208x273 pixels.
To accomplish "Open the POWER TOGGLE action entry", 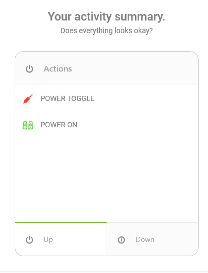I will 107,98.
